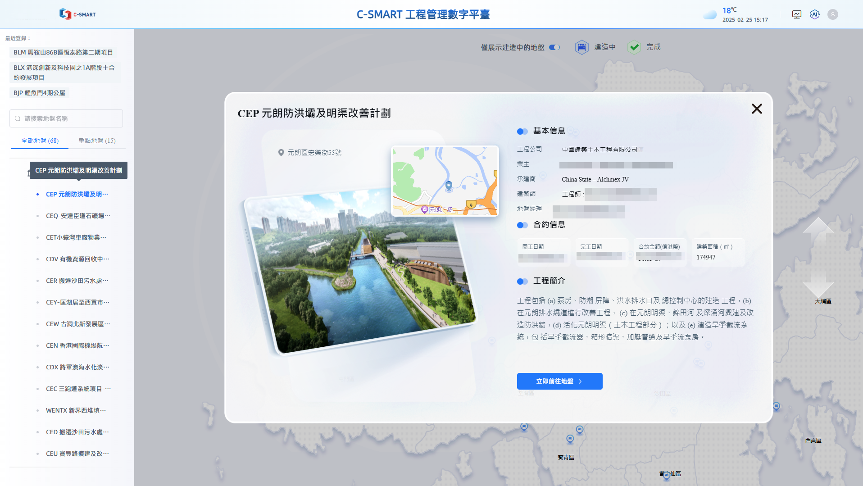The height and width of the screenshot is (486, 863).
Task: Click the 元朗區宏樂街55號 address text
Action: [x=314, y=153]
